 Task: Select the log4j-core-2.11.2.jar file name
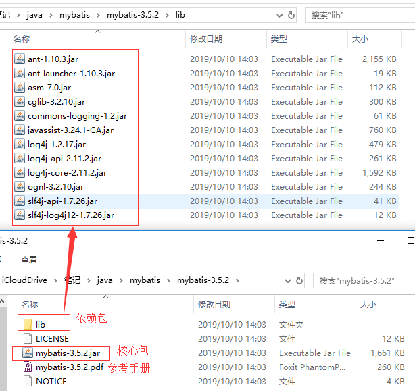(68, 173)
